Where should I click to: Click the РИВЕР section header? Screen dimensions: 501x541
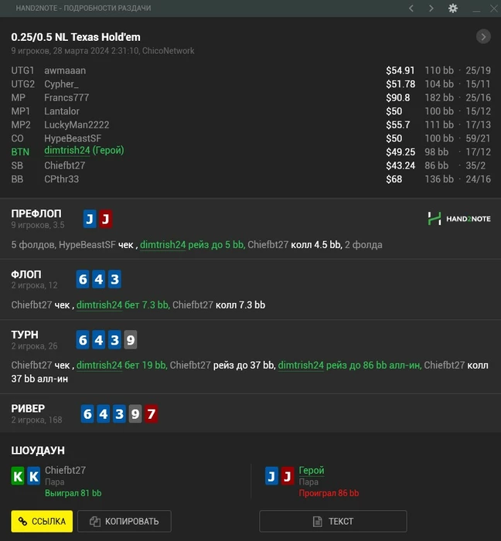(28, 409)
